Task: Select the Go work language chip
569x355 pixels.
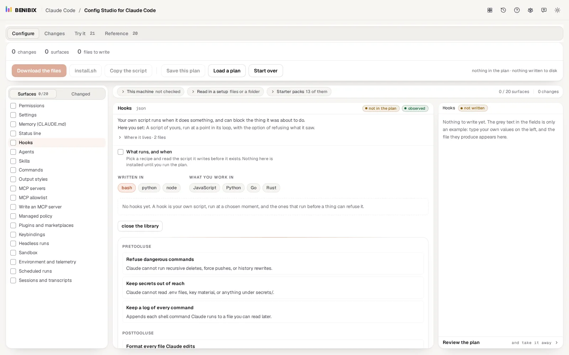Action: point(254,188)
